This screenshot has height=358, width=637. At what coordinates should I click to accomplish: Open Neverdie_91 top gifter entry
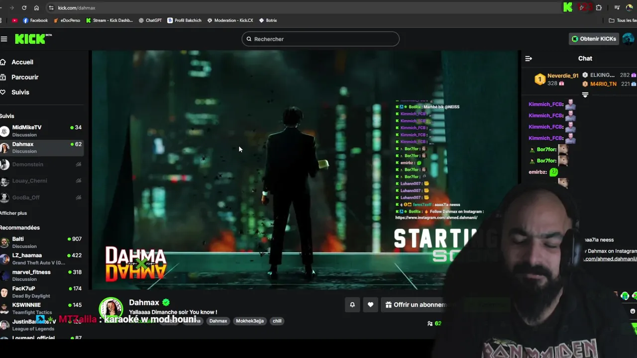tap(556, 80)
